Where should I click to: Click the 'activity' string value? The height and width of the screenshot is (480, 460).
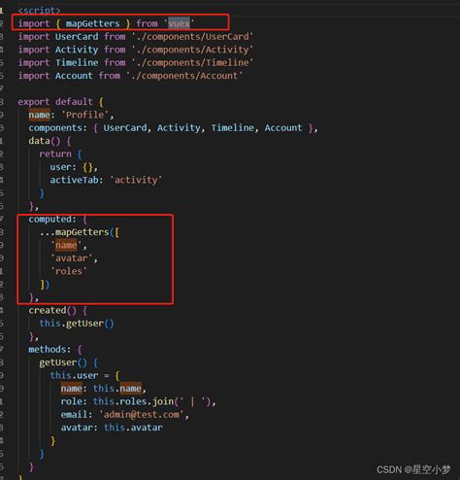click(136, 180)
